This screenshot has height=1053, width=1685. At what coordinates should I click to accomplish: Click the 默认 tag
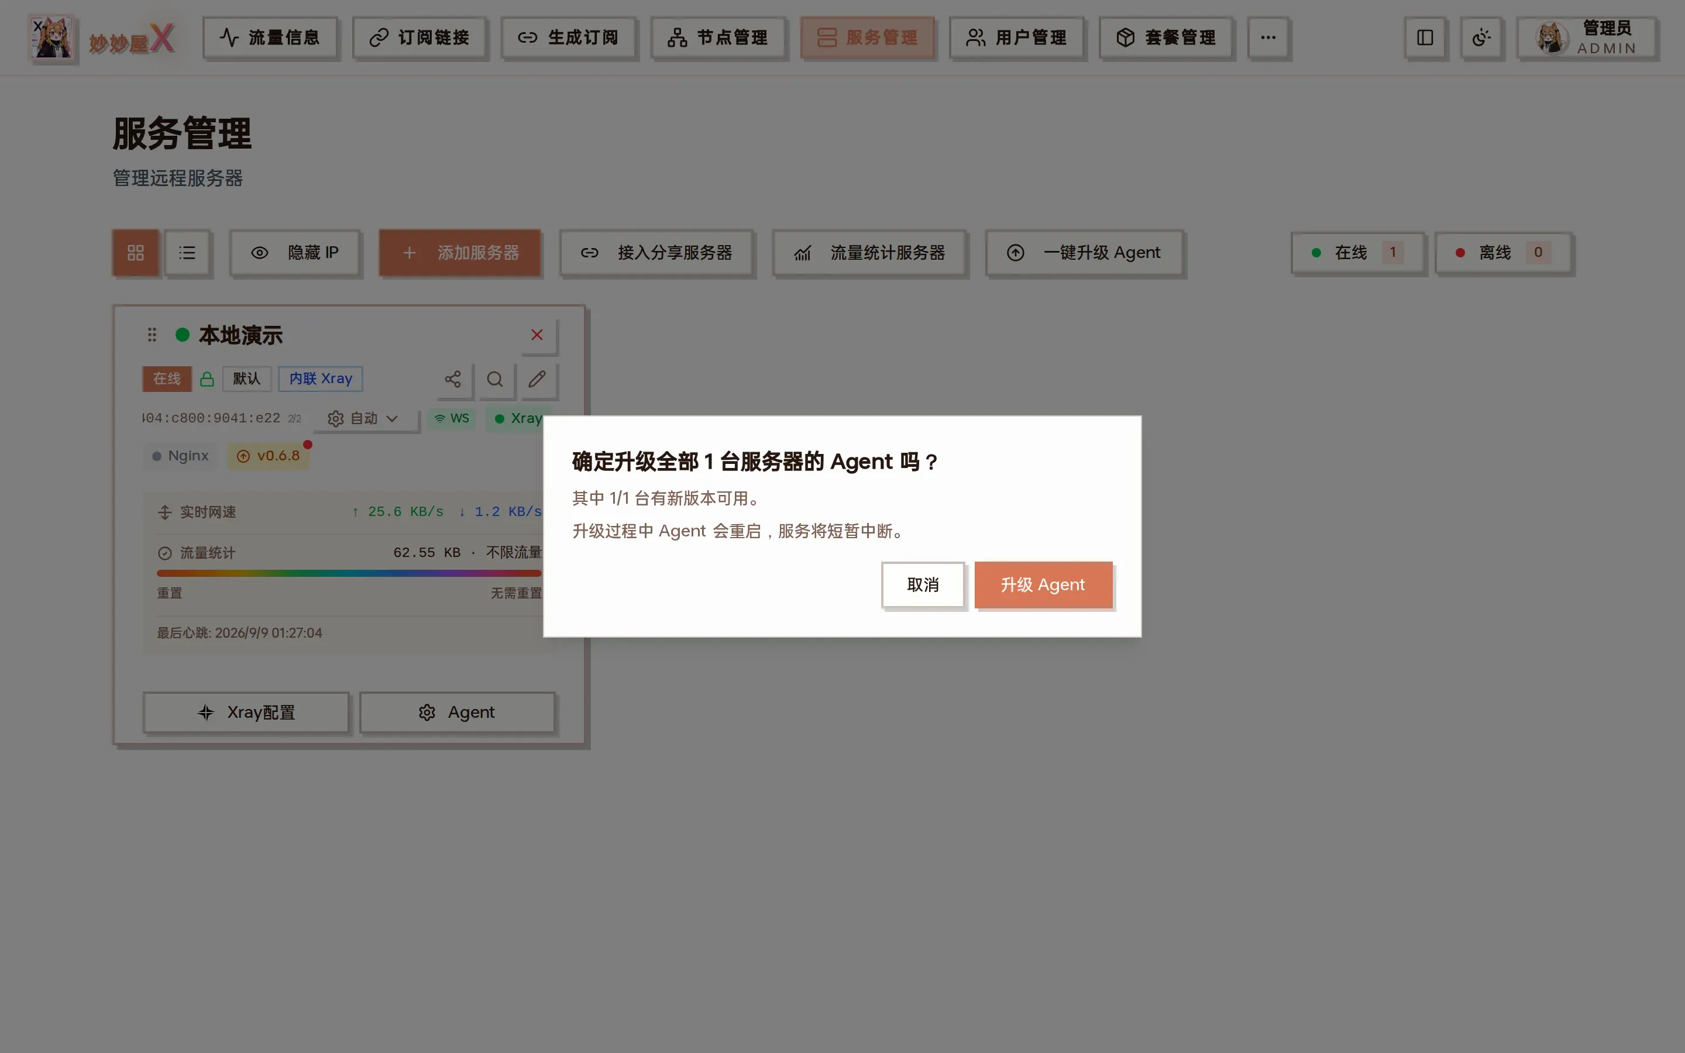click(246, 379)
